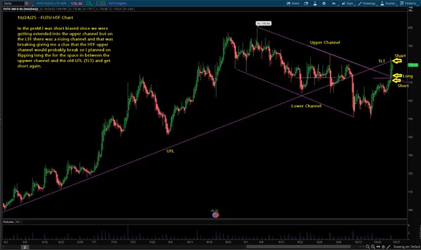Click the FUTU symbol input field
Screen dimensions: 421x250
(x=14, y=4)
